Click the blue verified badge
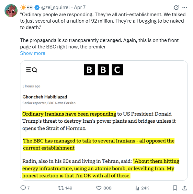The image size is (193, 194). (x=37, y=7)
